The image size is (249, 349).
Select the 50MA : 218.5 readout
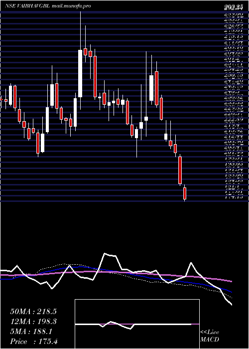click(33, 312)
